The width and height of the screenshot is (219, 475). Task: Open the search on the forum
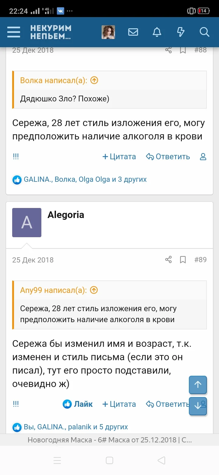point(204,32)
